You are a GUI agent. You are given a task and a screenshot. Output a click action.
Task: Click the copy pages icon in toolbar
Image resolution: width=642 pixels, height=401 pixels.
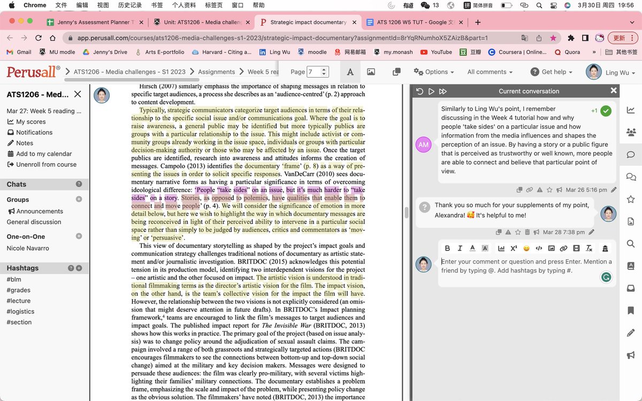396,72
